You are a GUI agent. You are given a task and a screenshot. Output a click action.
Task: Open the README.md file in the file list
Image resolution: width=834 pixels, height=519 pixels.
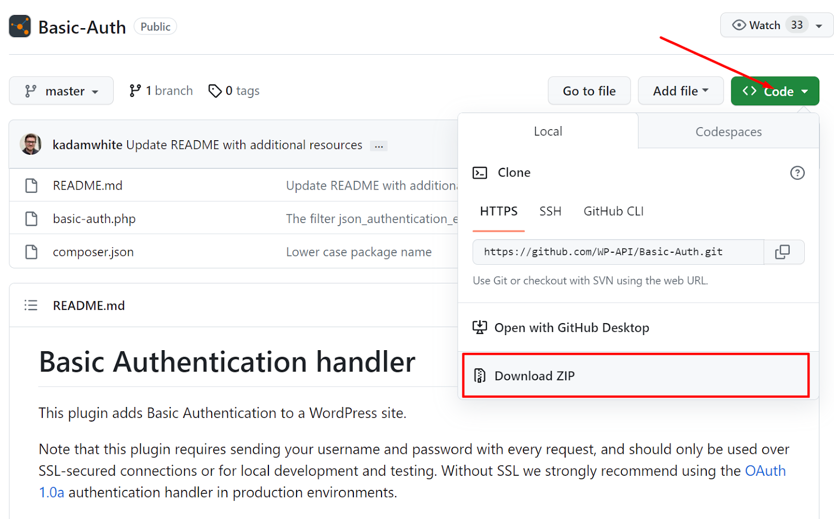[x=88, y=186]
